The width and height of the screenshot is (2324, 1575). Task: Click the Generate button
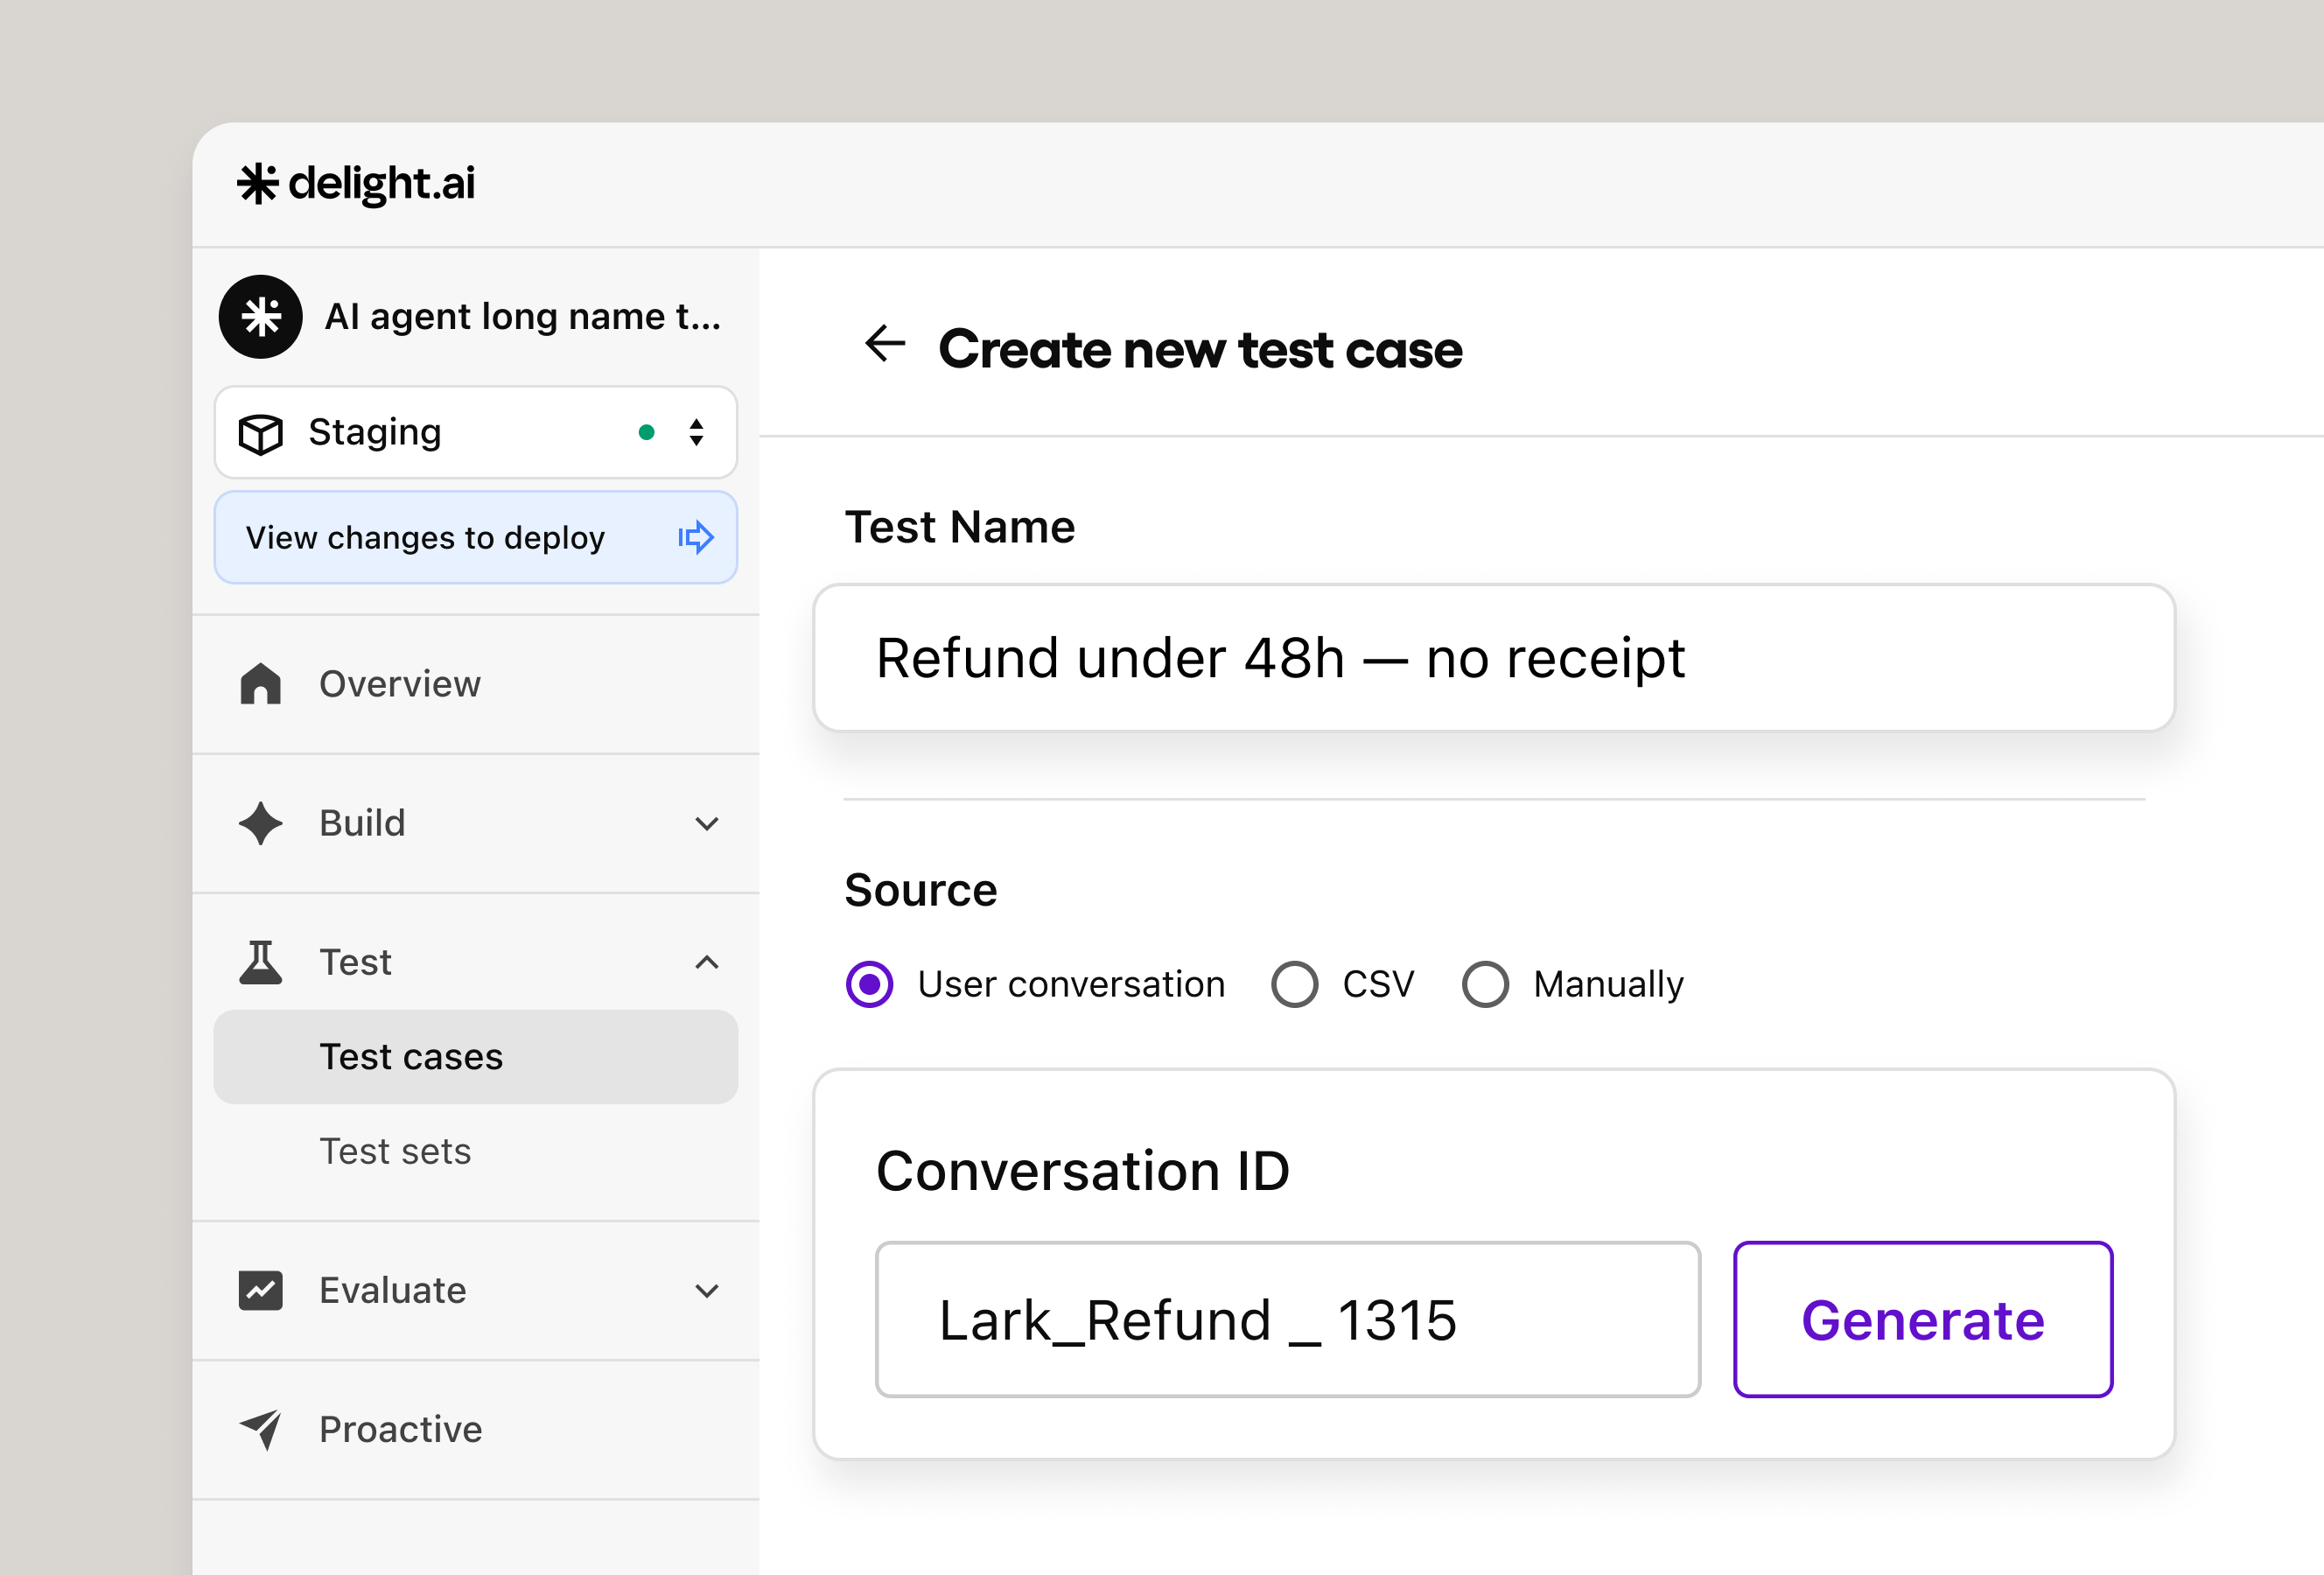1923,1320
